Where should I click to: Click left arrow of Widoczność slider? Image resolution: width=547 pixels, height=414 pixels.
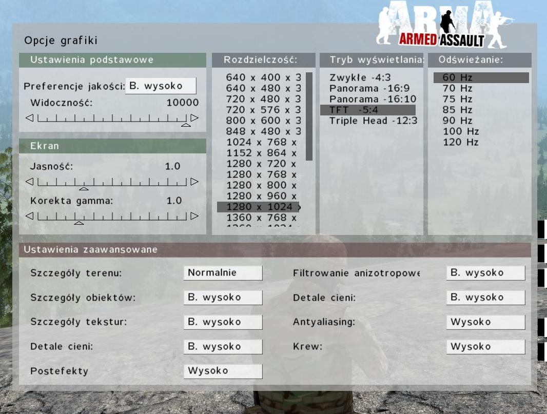click(x=29, y=118)
